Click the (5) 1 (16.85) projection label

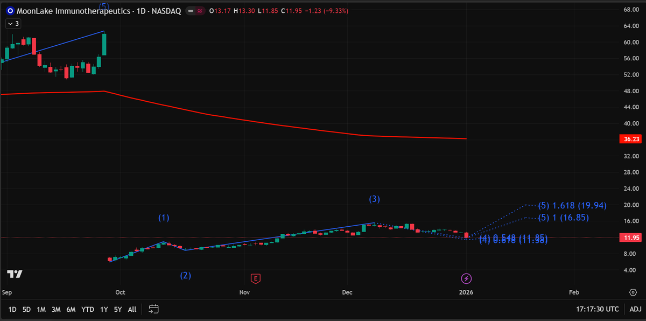563,218
